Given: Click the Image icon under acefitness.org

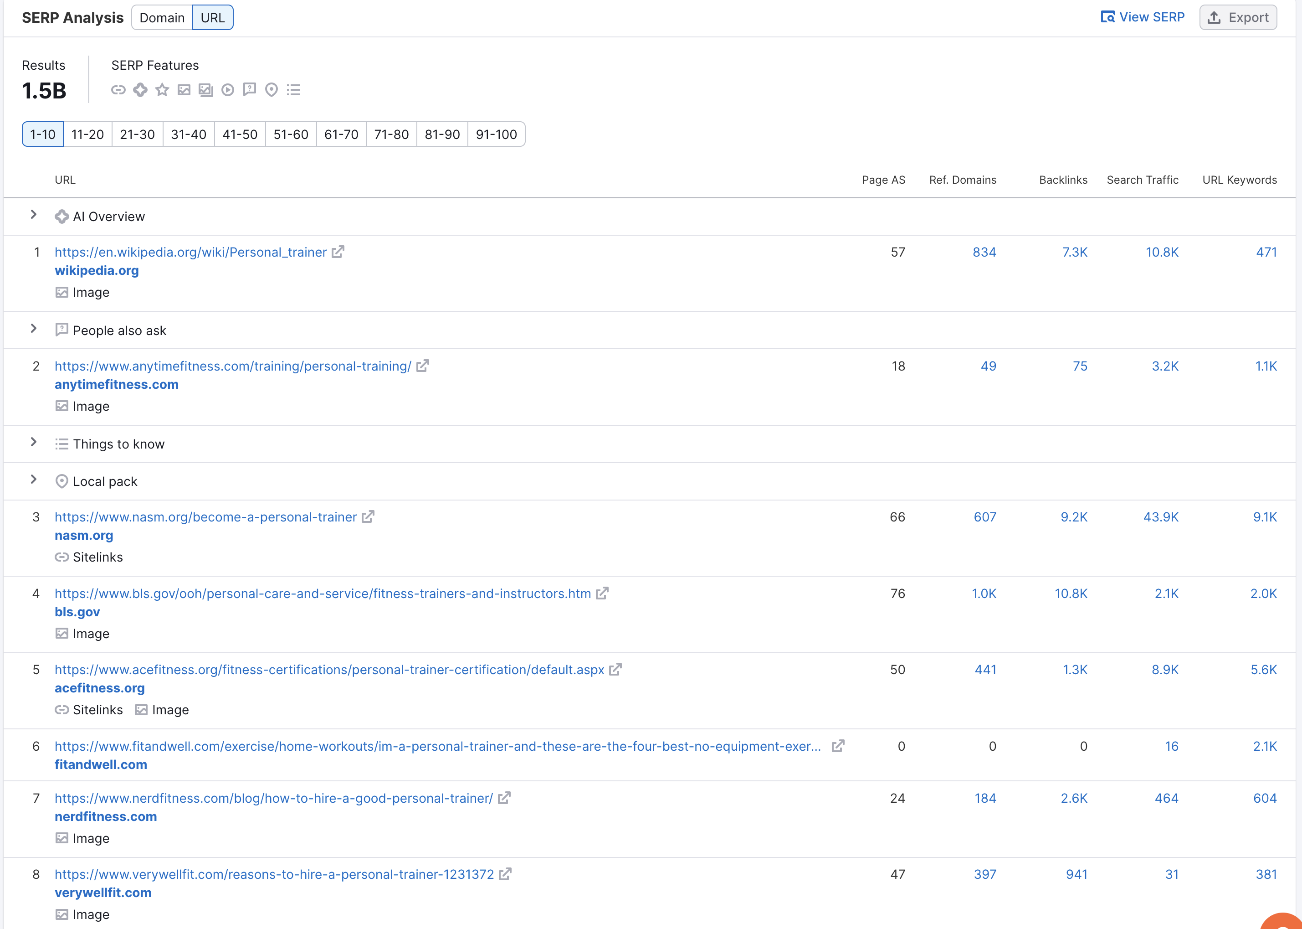Looking at the screenshot, I should (141, 710).
